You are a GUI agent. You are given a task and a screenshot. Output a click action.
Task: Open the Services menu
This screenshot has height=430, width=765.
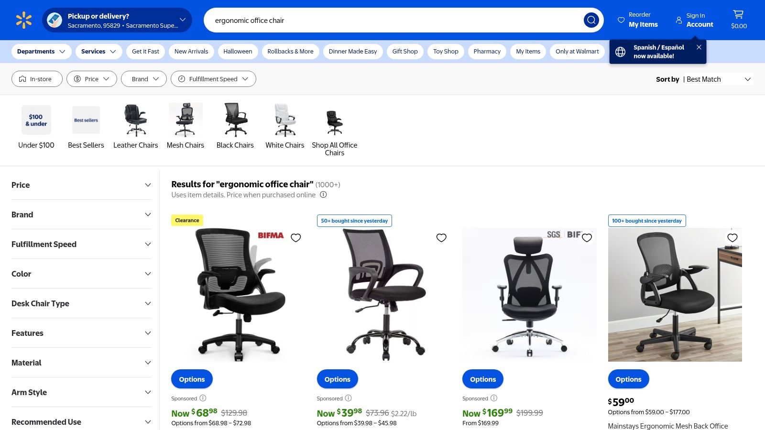pos(98,52)
